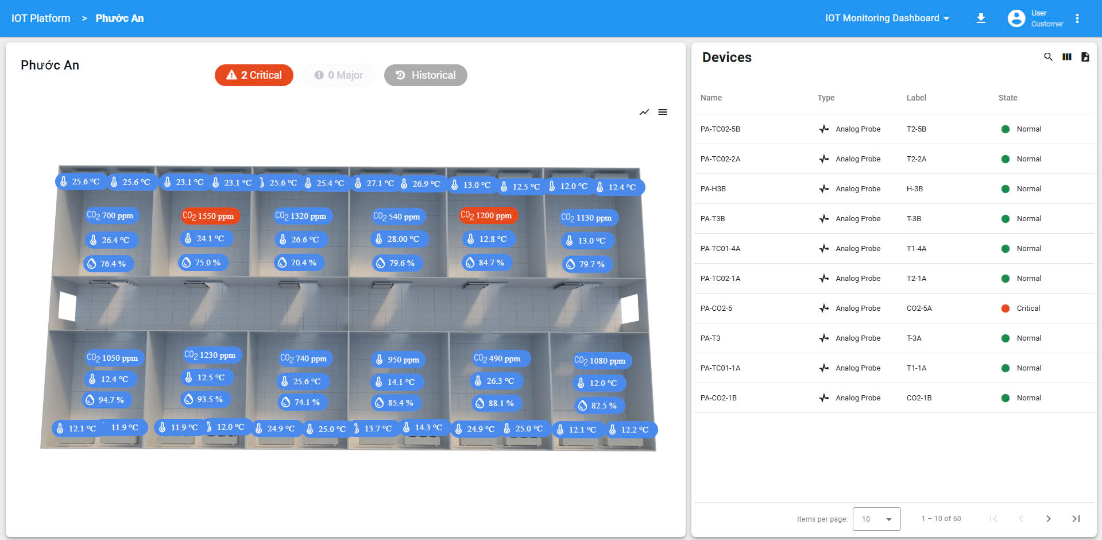Screen dimensions: 1102x540
Task: Select the PA-CO2-1B device row
Action: (x=894, y=398)
